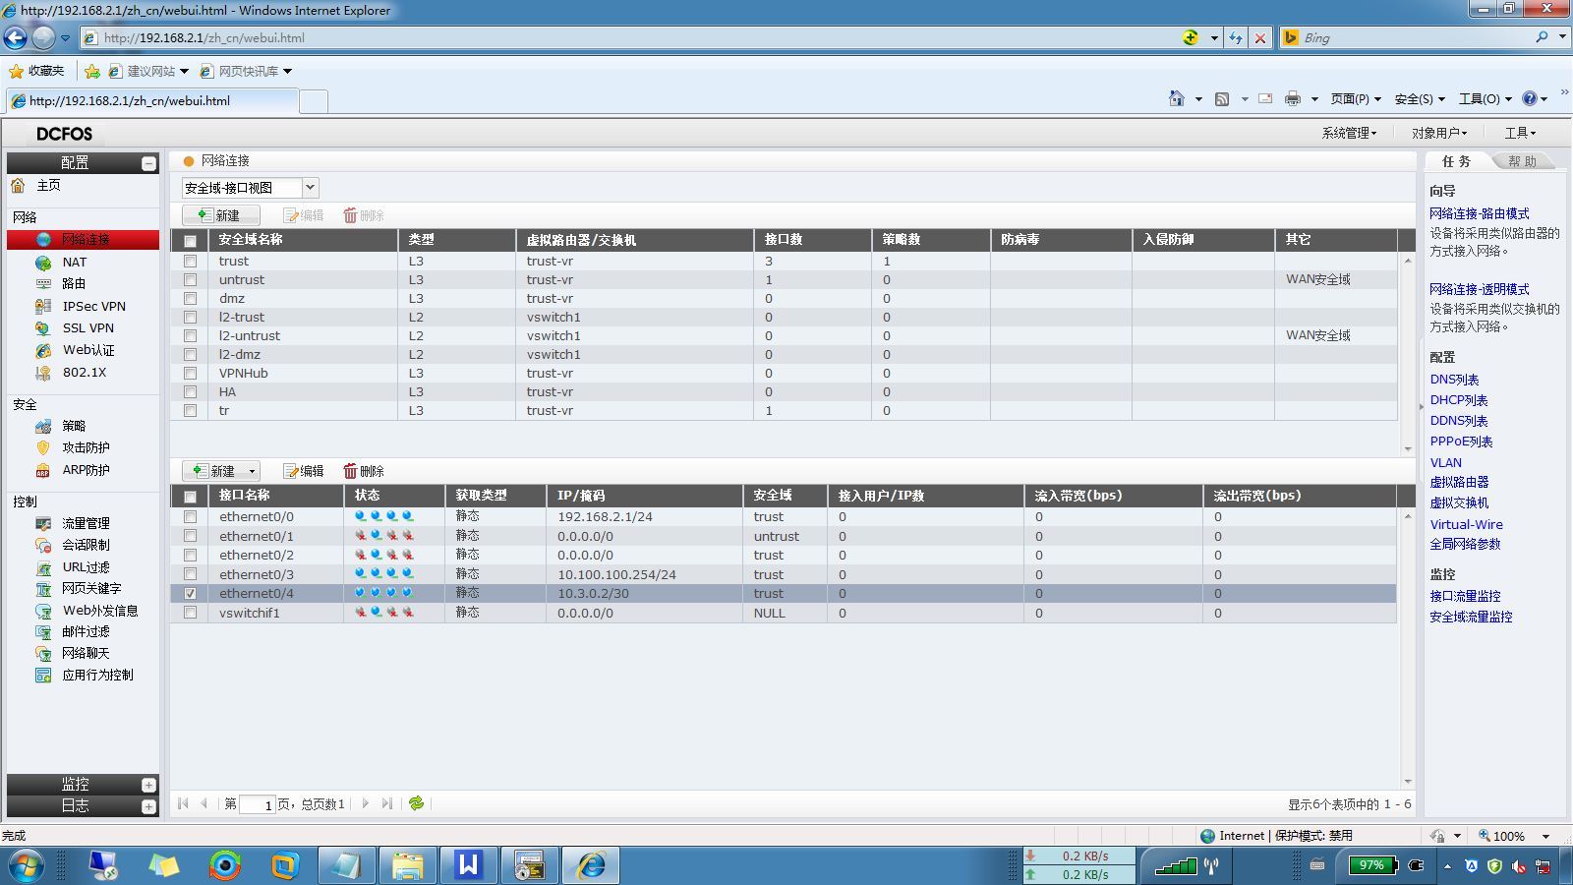1573x885 pixels.
Task: Open DCFOS 工具 dropdown menu
Action: 1520,133
